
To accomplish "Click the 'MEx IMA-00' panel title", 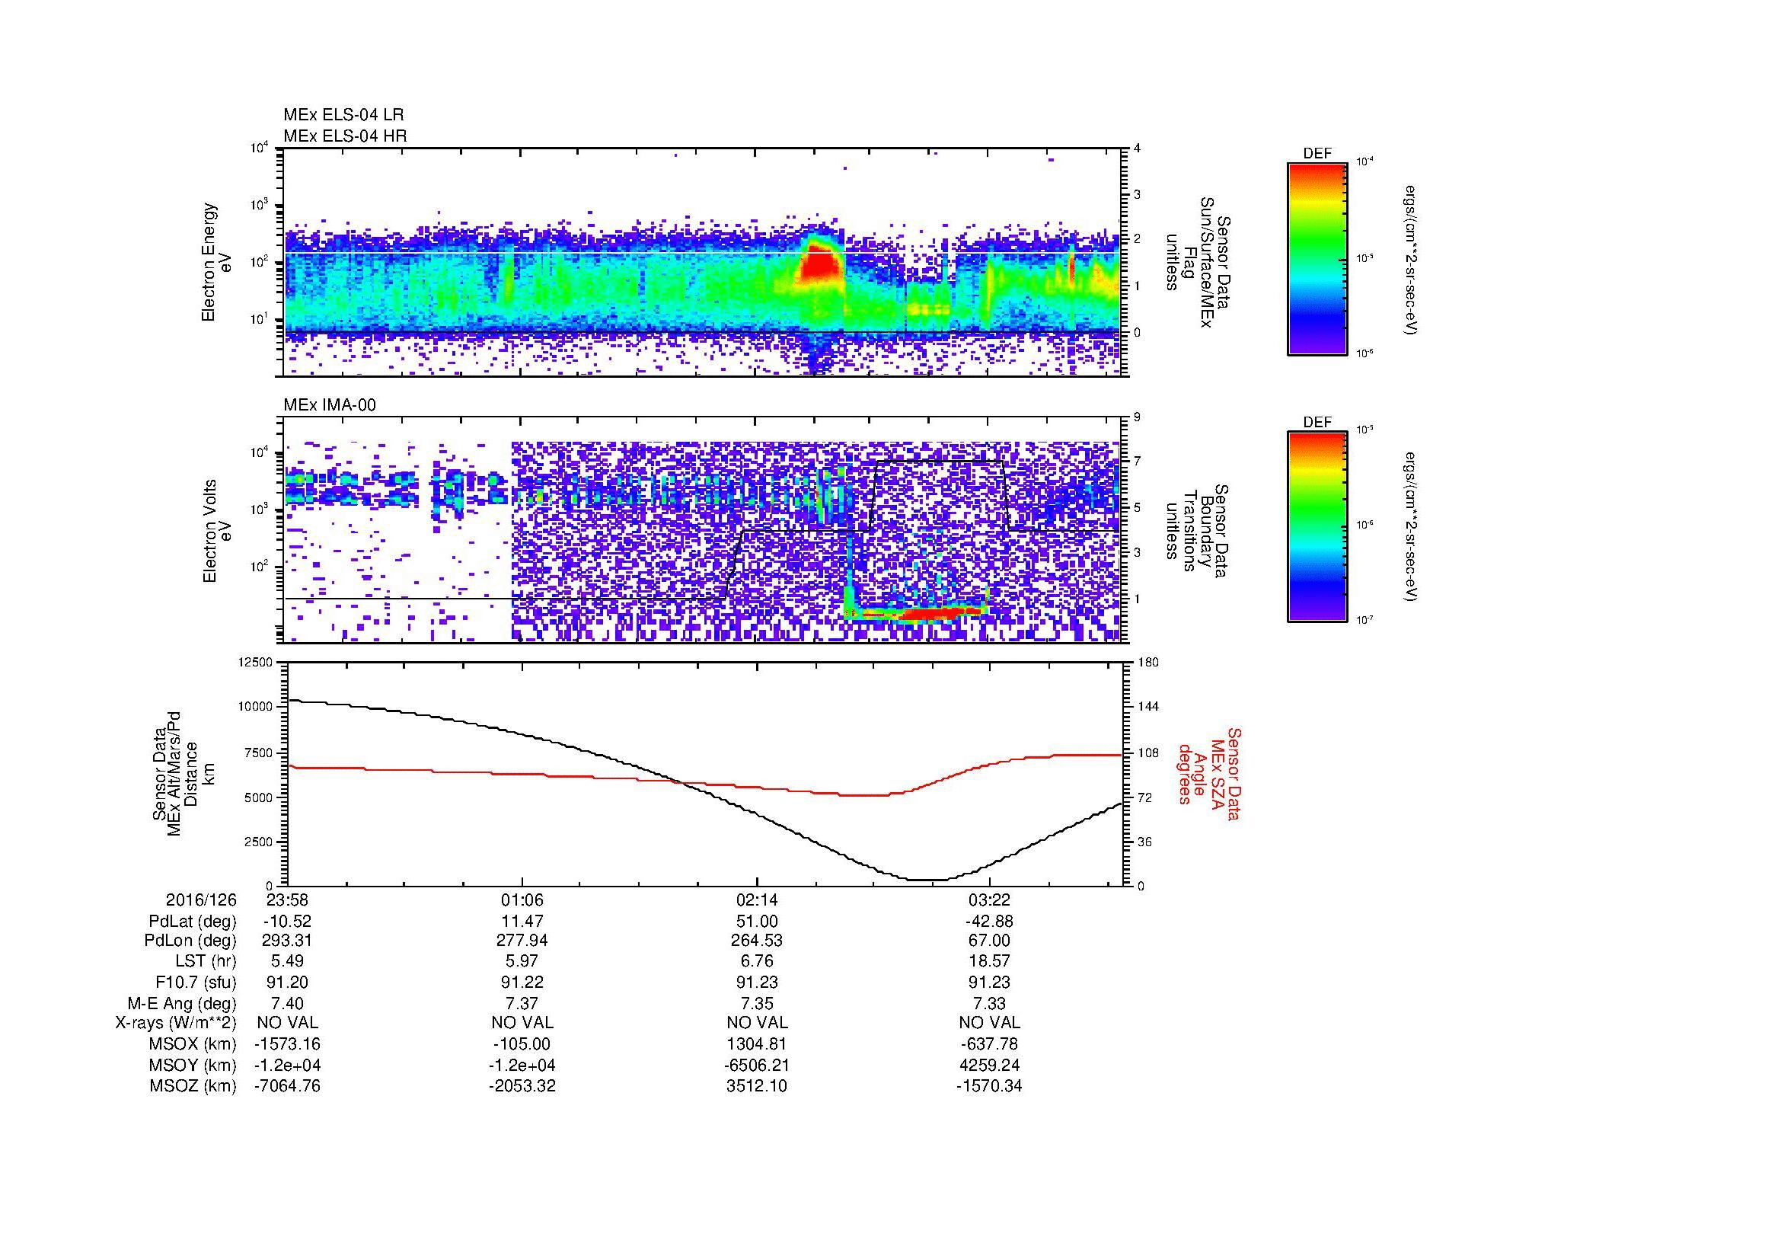I will 330,405.
